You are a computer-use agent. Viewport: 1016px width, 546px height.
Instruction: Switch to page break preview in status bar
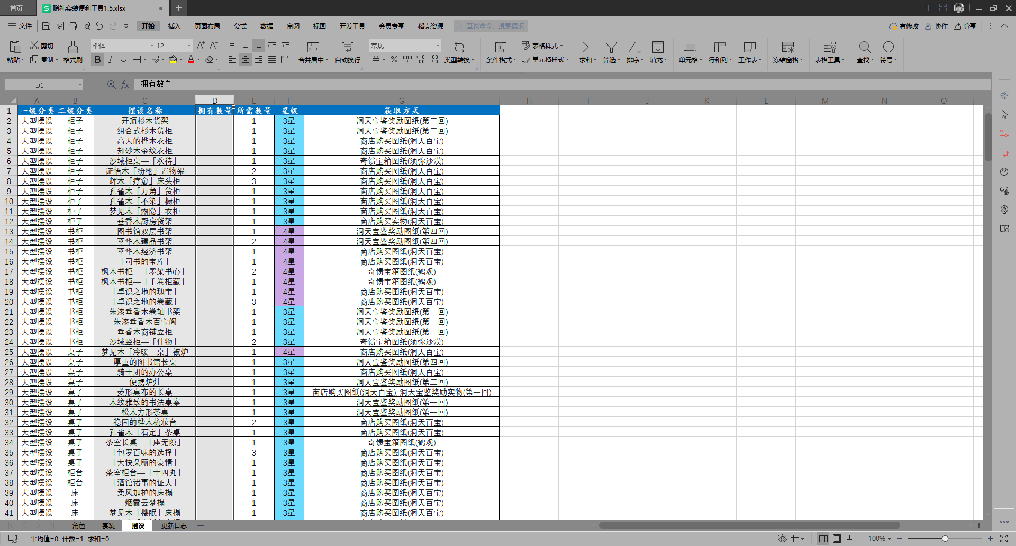pos(851,539)
